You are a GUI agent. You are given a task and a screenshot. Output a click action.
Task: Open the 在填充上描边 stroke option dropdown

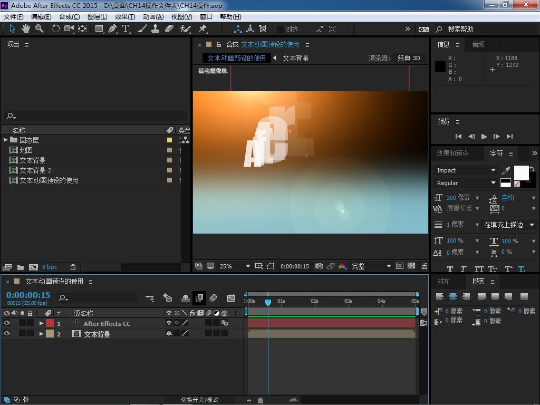[x=509, y=225]
